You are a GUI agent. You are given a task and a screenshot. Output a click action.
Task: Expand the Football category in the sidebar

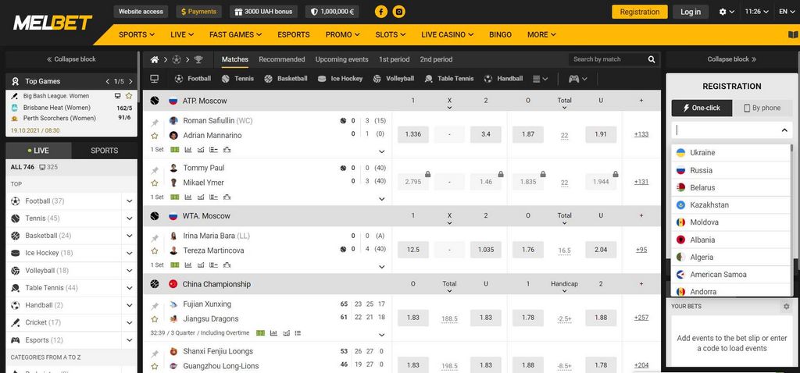[129, 201]
